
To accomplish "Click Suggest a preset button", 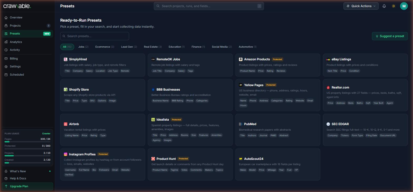I will (390, 36).
